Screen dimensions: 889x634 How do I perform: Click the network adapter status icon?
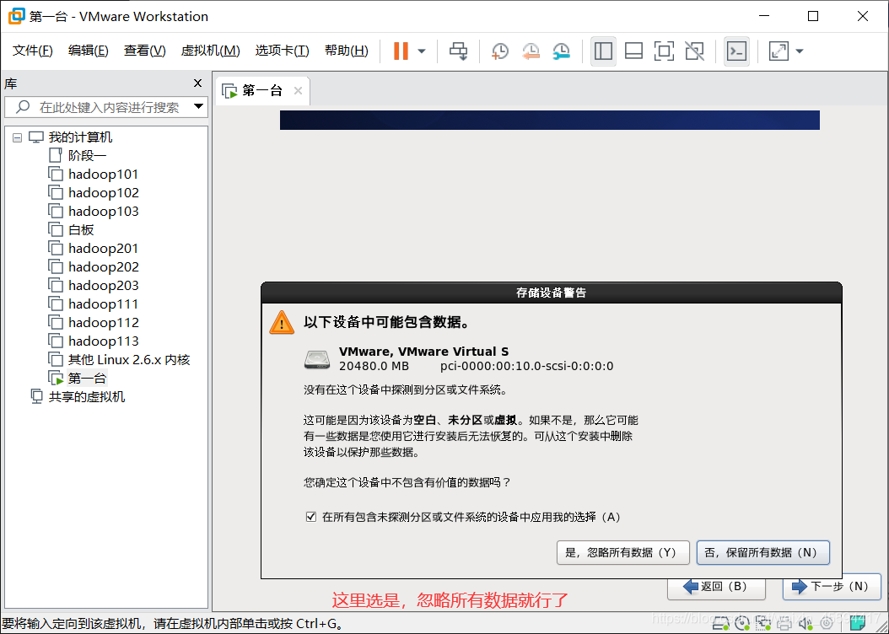point(763,625)
